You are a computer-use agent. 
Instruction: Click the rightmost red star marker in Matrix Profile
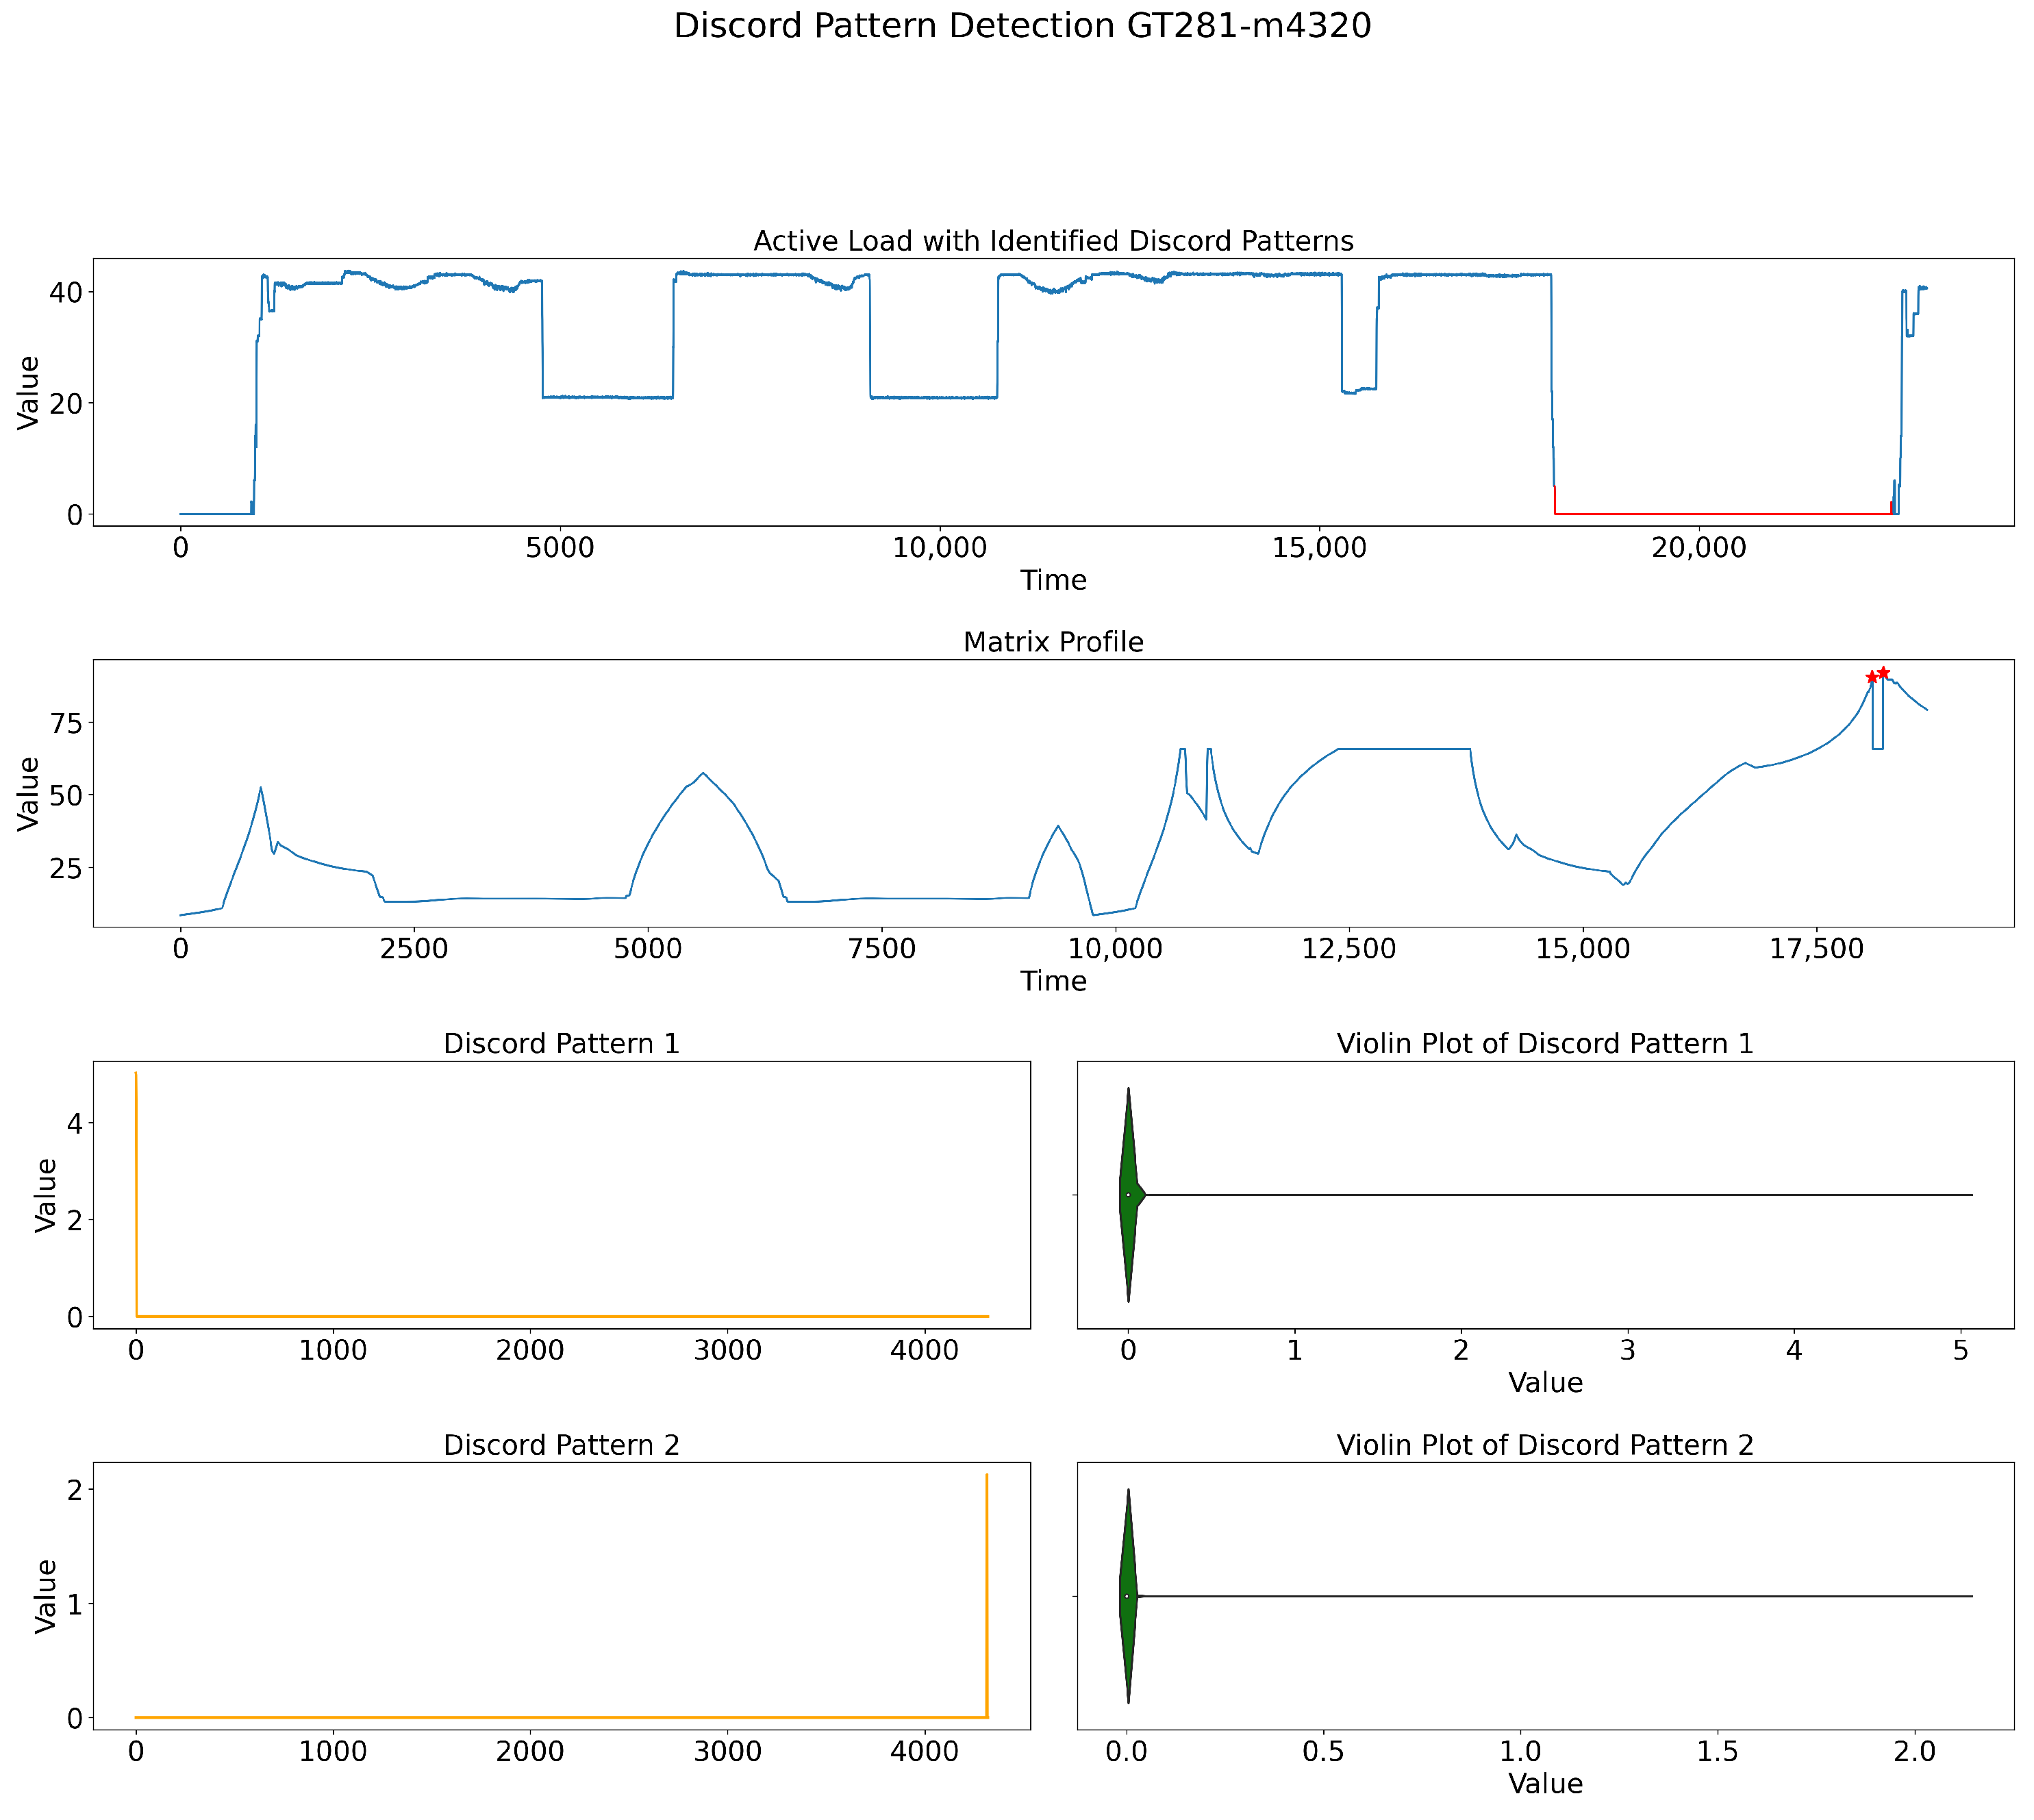tap(1883, 673)
